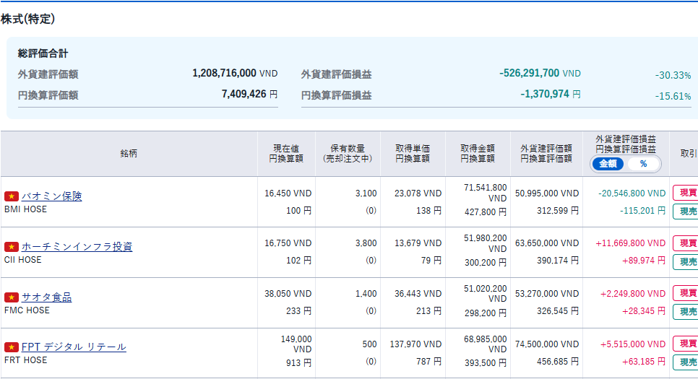Sell FRT shares via 現売 button
Image resolution: width=698 pixels, height=379 pixels.
click(685, 362)
